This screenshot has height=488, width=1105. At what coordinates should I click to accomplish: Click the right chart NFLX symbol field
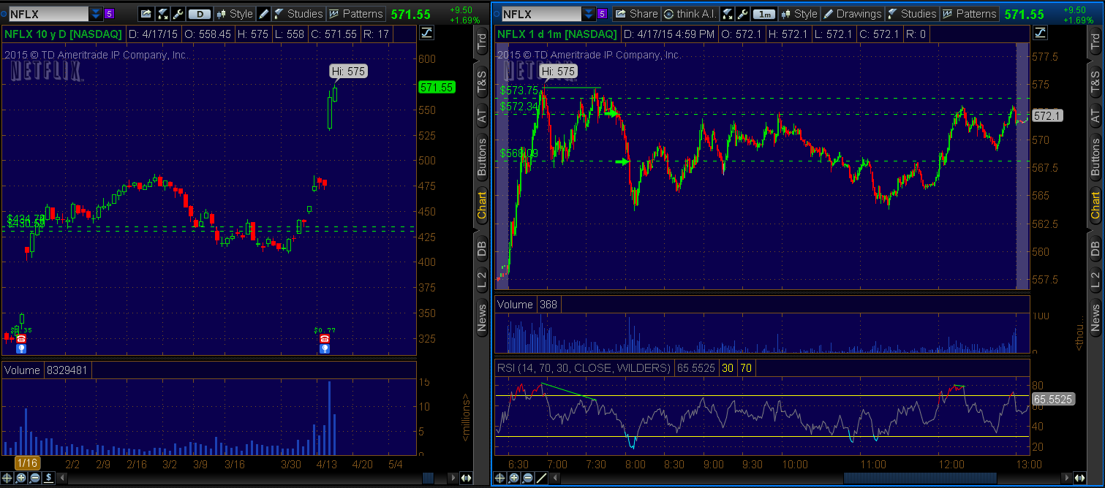point(541,14)
